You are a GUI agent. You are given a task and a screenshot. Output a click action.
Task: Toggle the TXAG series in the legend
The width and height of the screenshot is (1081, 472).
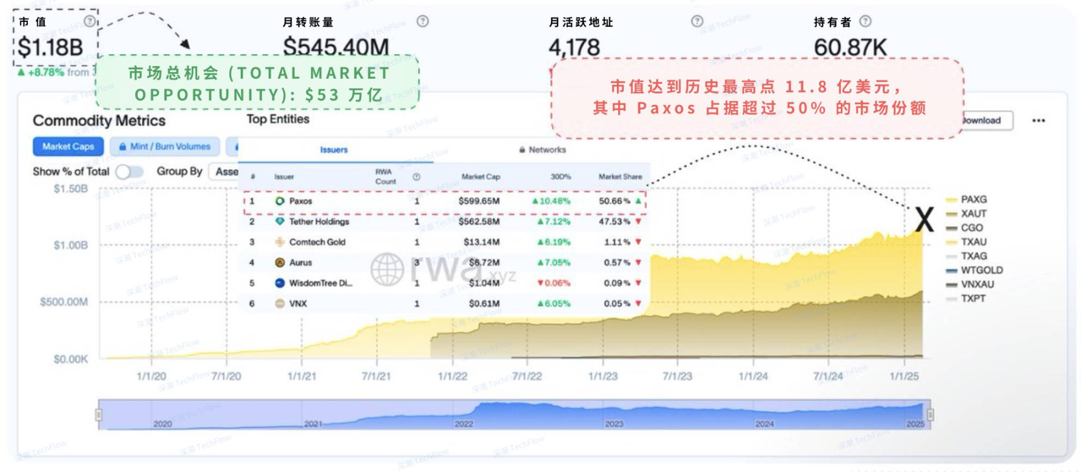(966, 256)
